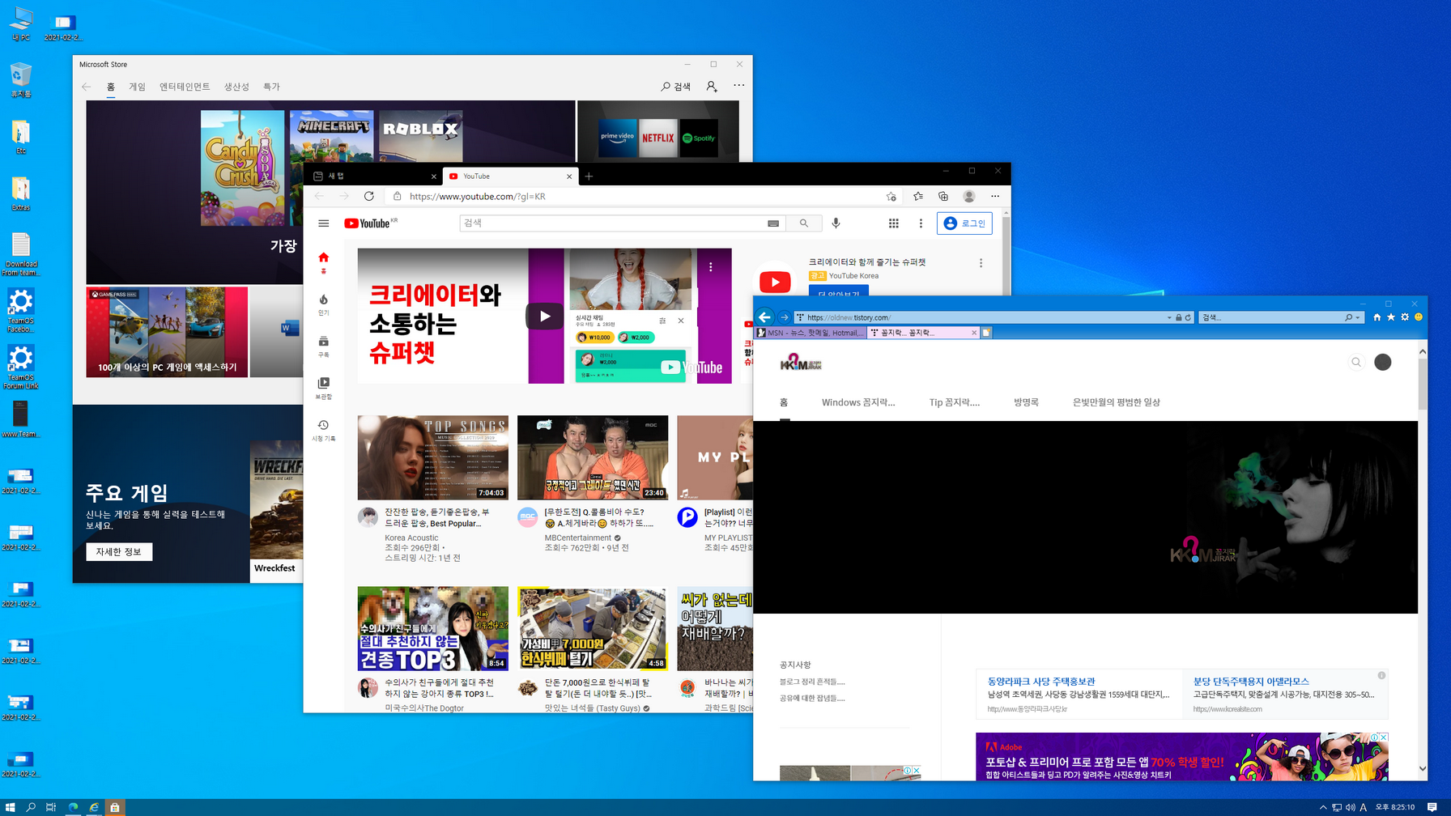
Task: Open Microsoft Store account person icon
Action: coord(711,86)
